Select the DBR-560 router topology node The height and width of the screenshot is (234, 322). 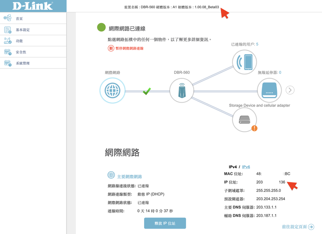(182, 90)
